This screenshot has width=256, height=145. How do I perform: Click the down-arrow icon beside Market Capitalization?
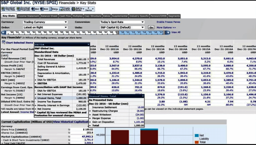tap(69, 136)
